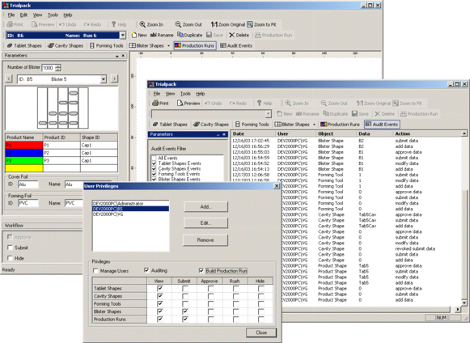Click the Close button in User Privileges
This screenshot has width=470, height=343.
point(261,332)
